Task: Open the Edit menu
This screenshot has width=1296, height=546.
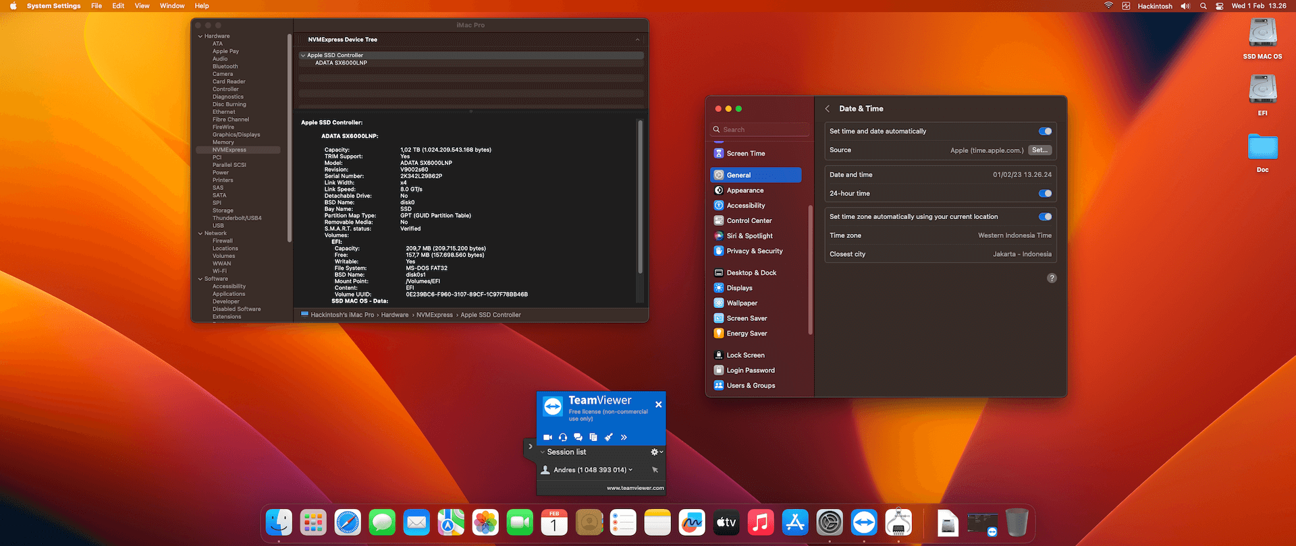Action: pos(118,6)
